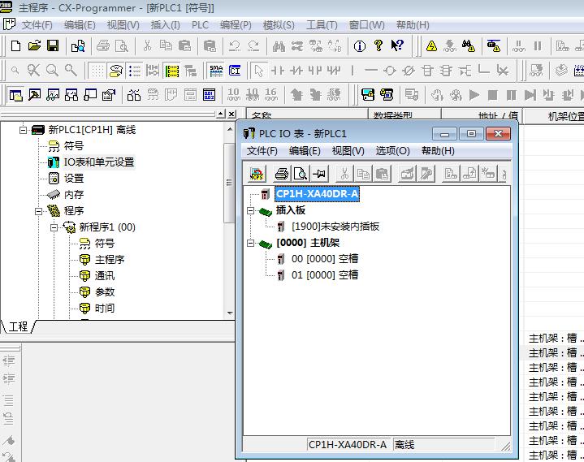Select the arrow selection mode tool
This screenshot has width=584, height=462.
[x=257, y=71]
